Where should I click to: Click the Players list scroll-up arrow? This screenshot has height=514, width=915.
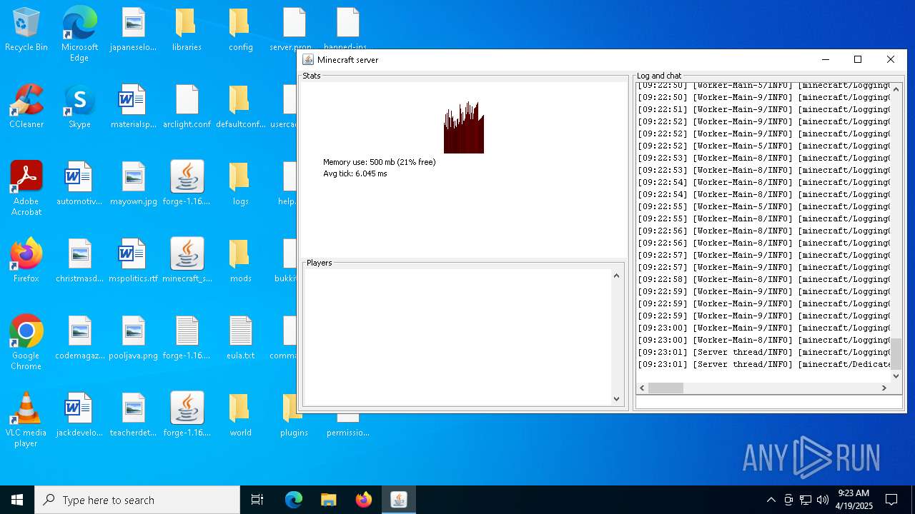click(616, 276)
